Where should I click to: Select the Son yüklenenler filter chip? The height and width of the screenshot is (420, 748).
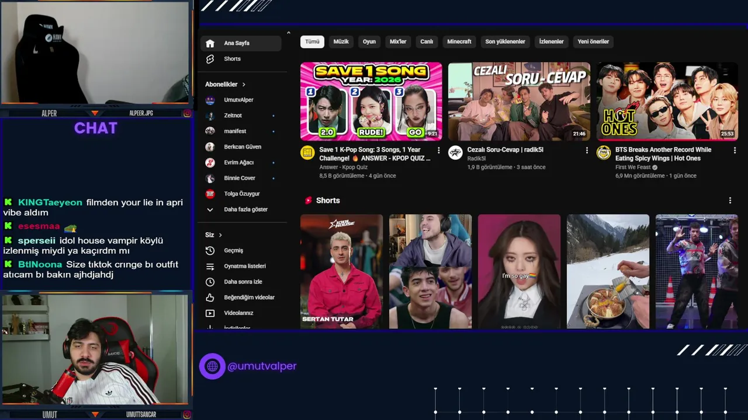tap(505, 42)
